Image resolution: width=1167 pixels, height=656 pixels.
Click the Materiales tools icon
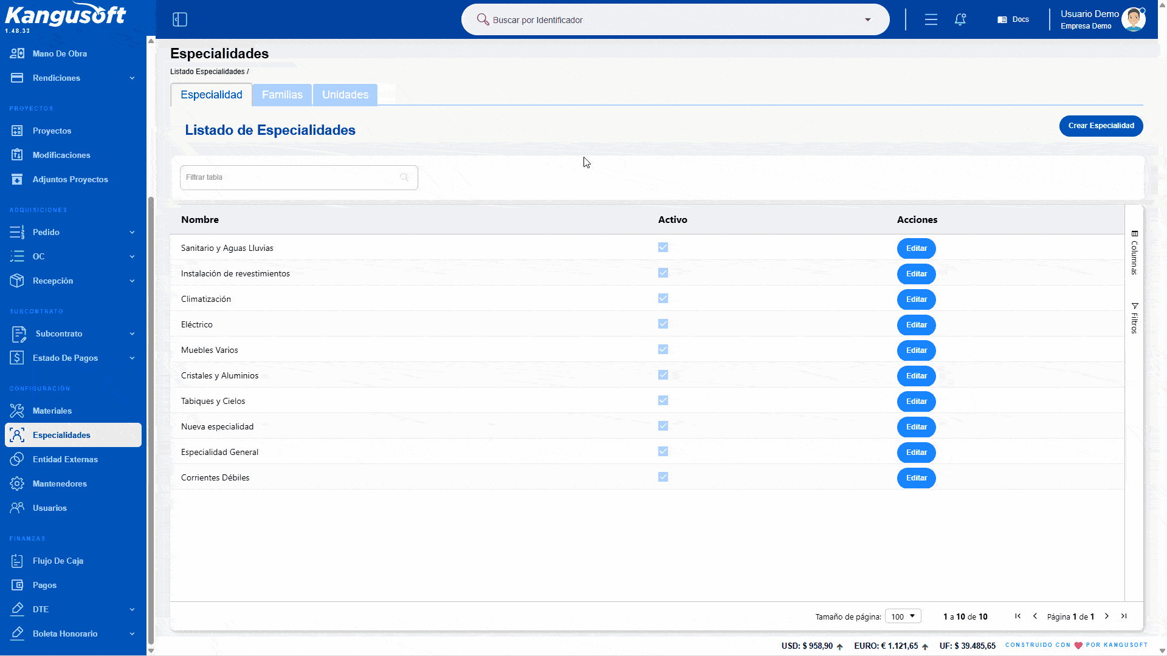(x=17, y=411)
